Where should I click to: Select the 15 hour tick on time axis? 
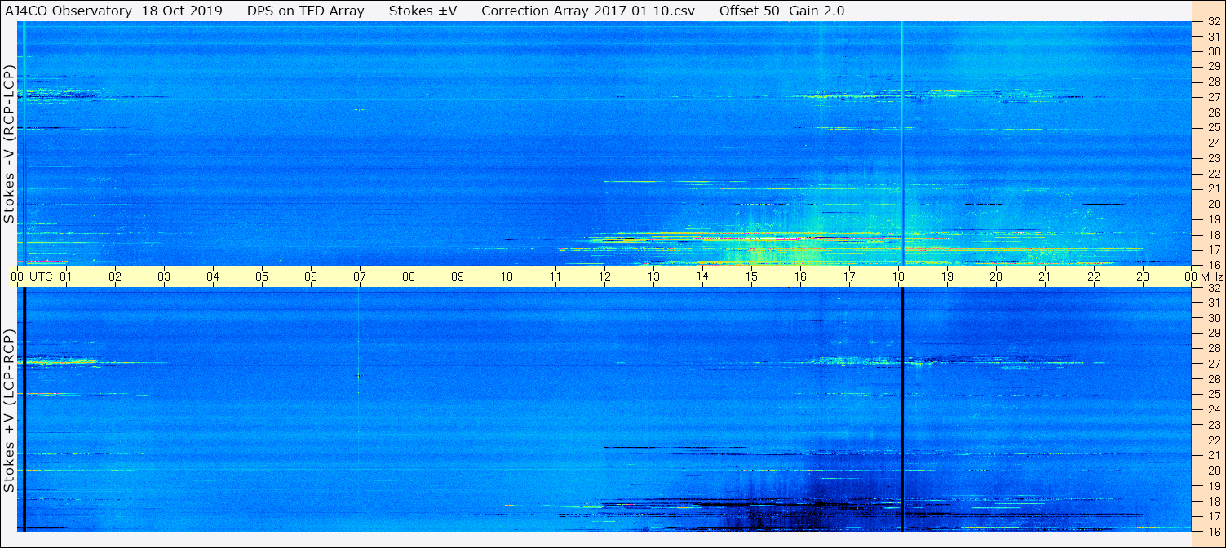coord(751,276)
